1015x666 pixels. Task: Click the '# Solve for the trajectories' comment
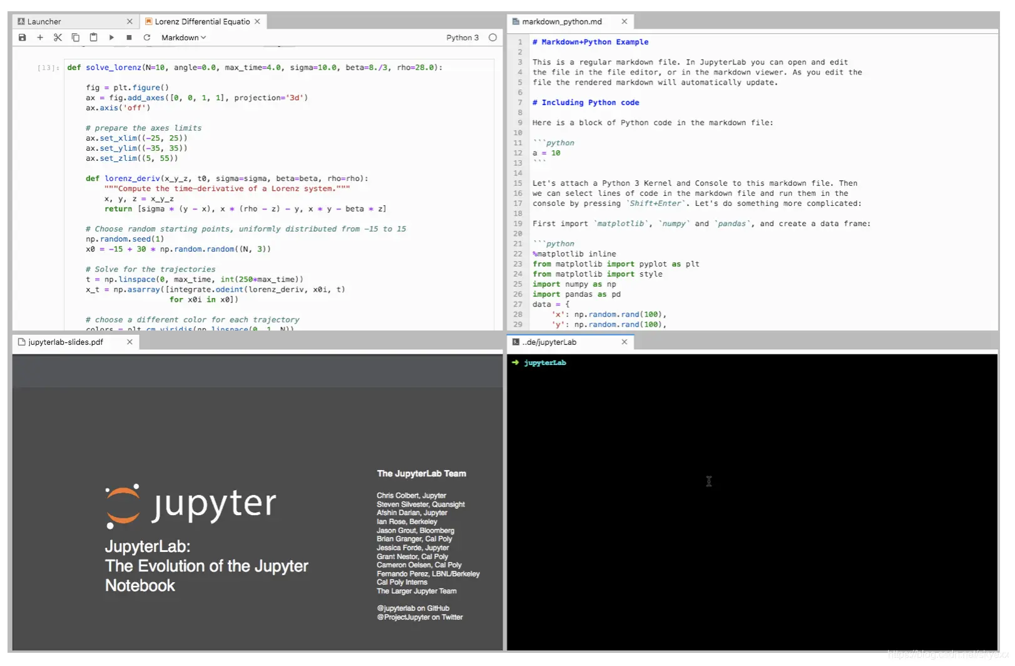[151, 270]
